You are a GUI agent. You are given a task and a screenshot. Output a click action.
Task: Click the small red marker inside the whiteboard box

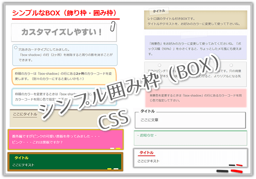239,165
